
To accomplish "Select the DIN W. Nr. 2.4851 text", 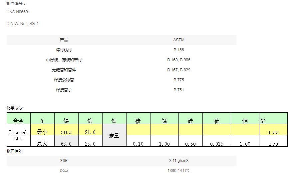I will point(22,24).
